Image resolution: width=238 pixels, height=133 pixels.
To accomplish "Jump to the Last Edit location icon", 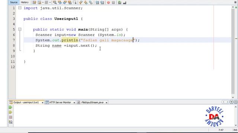I will coord(35,3).
